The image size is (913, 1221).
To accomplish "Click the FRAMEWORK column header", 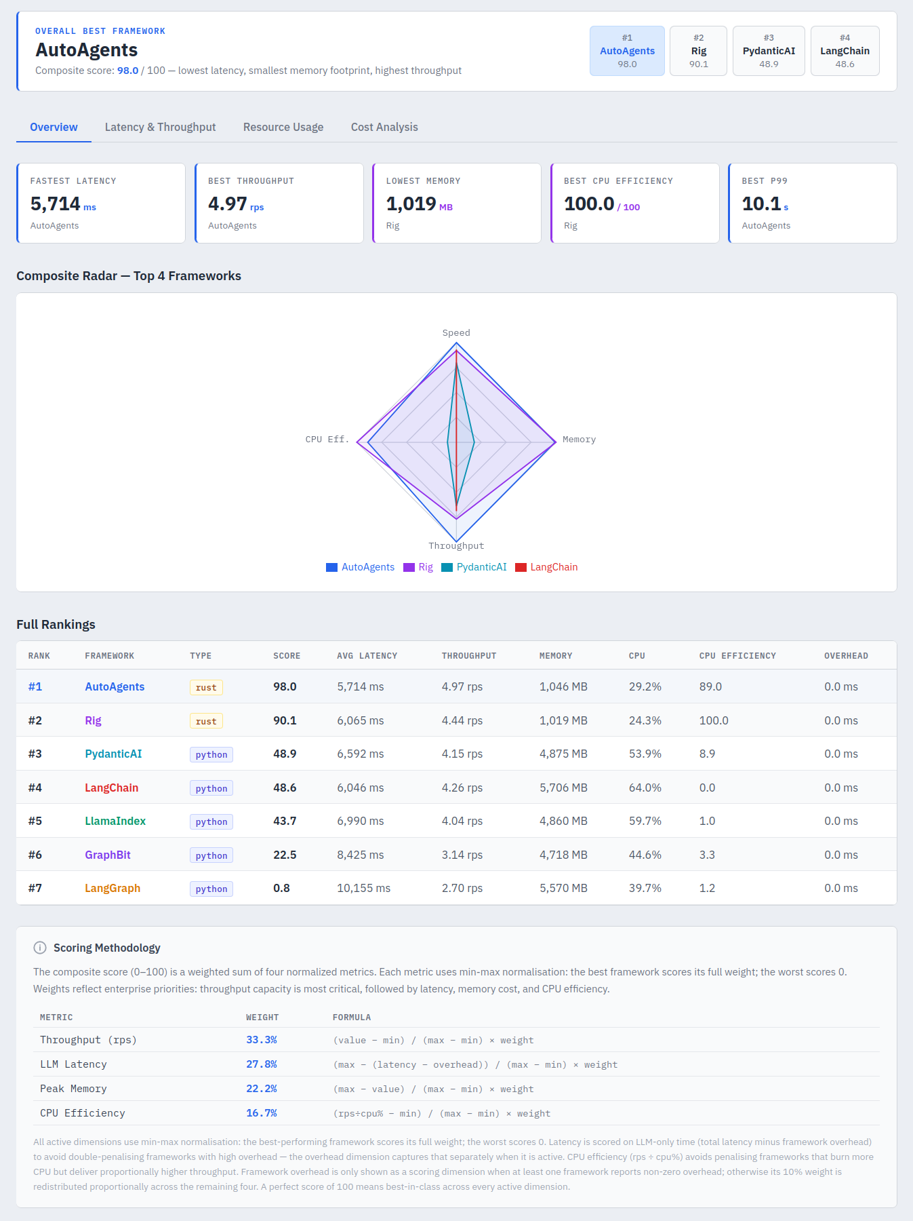I will point(109,656).
